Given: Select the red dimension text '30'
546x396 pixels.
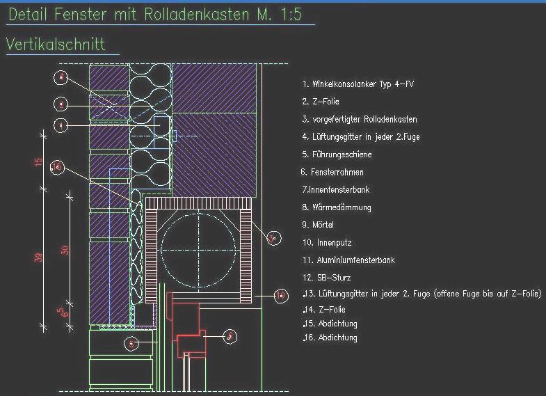Looking at the screenshot, I should (x=65, y=250).
